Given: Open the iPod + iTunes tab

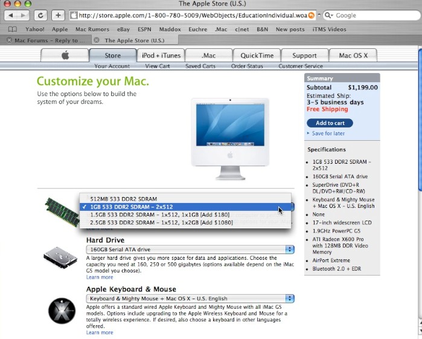Looking at the screenshot, I should 161,56.
